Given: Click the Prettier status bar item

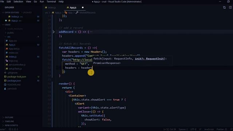Looking at the screenshot, I should click(x=222, y=130).
